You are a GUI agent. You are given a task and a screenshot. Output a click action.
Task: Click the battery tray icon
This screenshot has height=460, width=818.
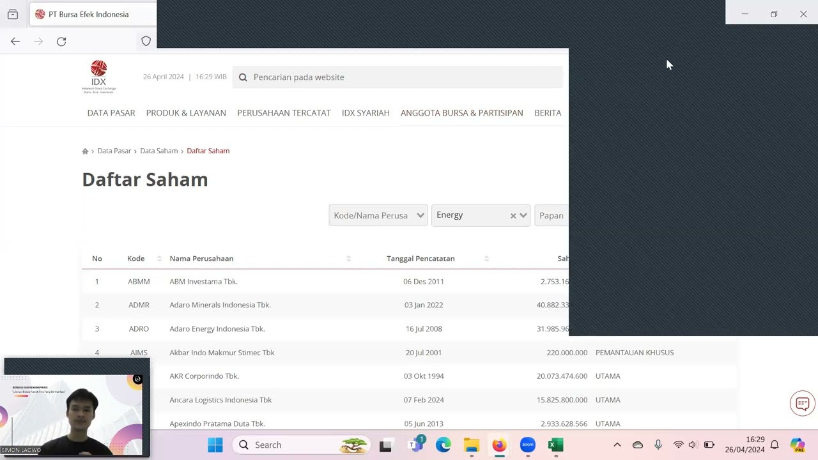[709, 445]
